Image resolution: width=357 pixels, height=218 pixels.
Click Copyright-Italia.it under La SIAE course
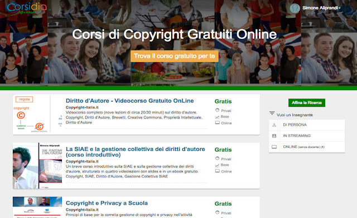click(x=82, y=161)
